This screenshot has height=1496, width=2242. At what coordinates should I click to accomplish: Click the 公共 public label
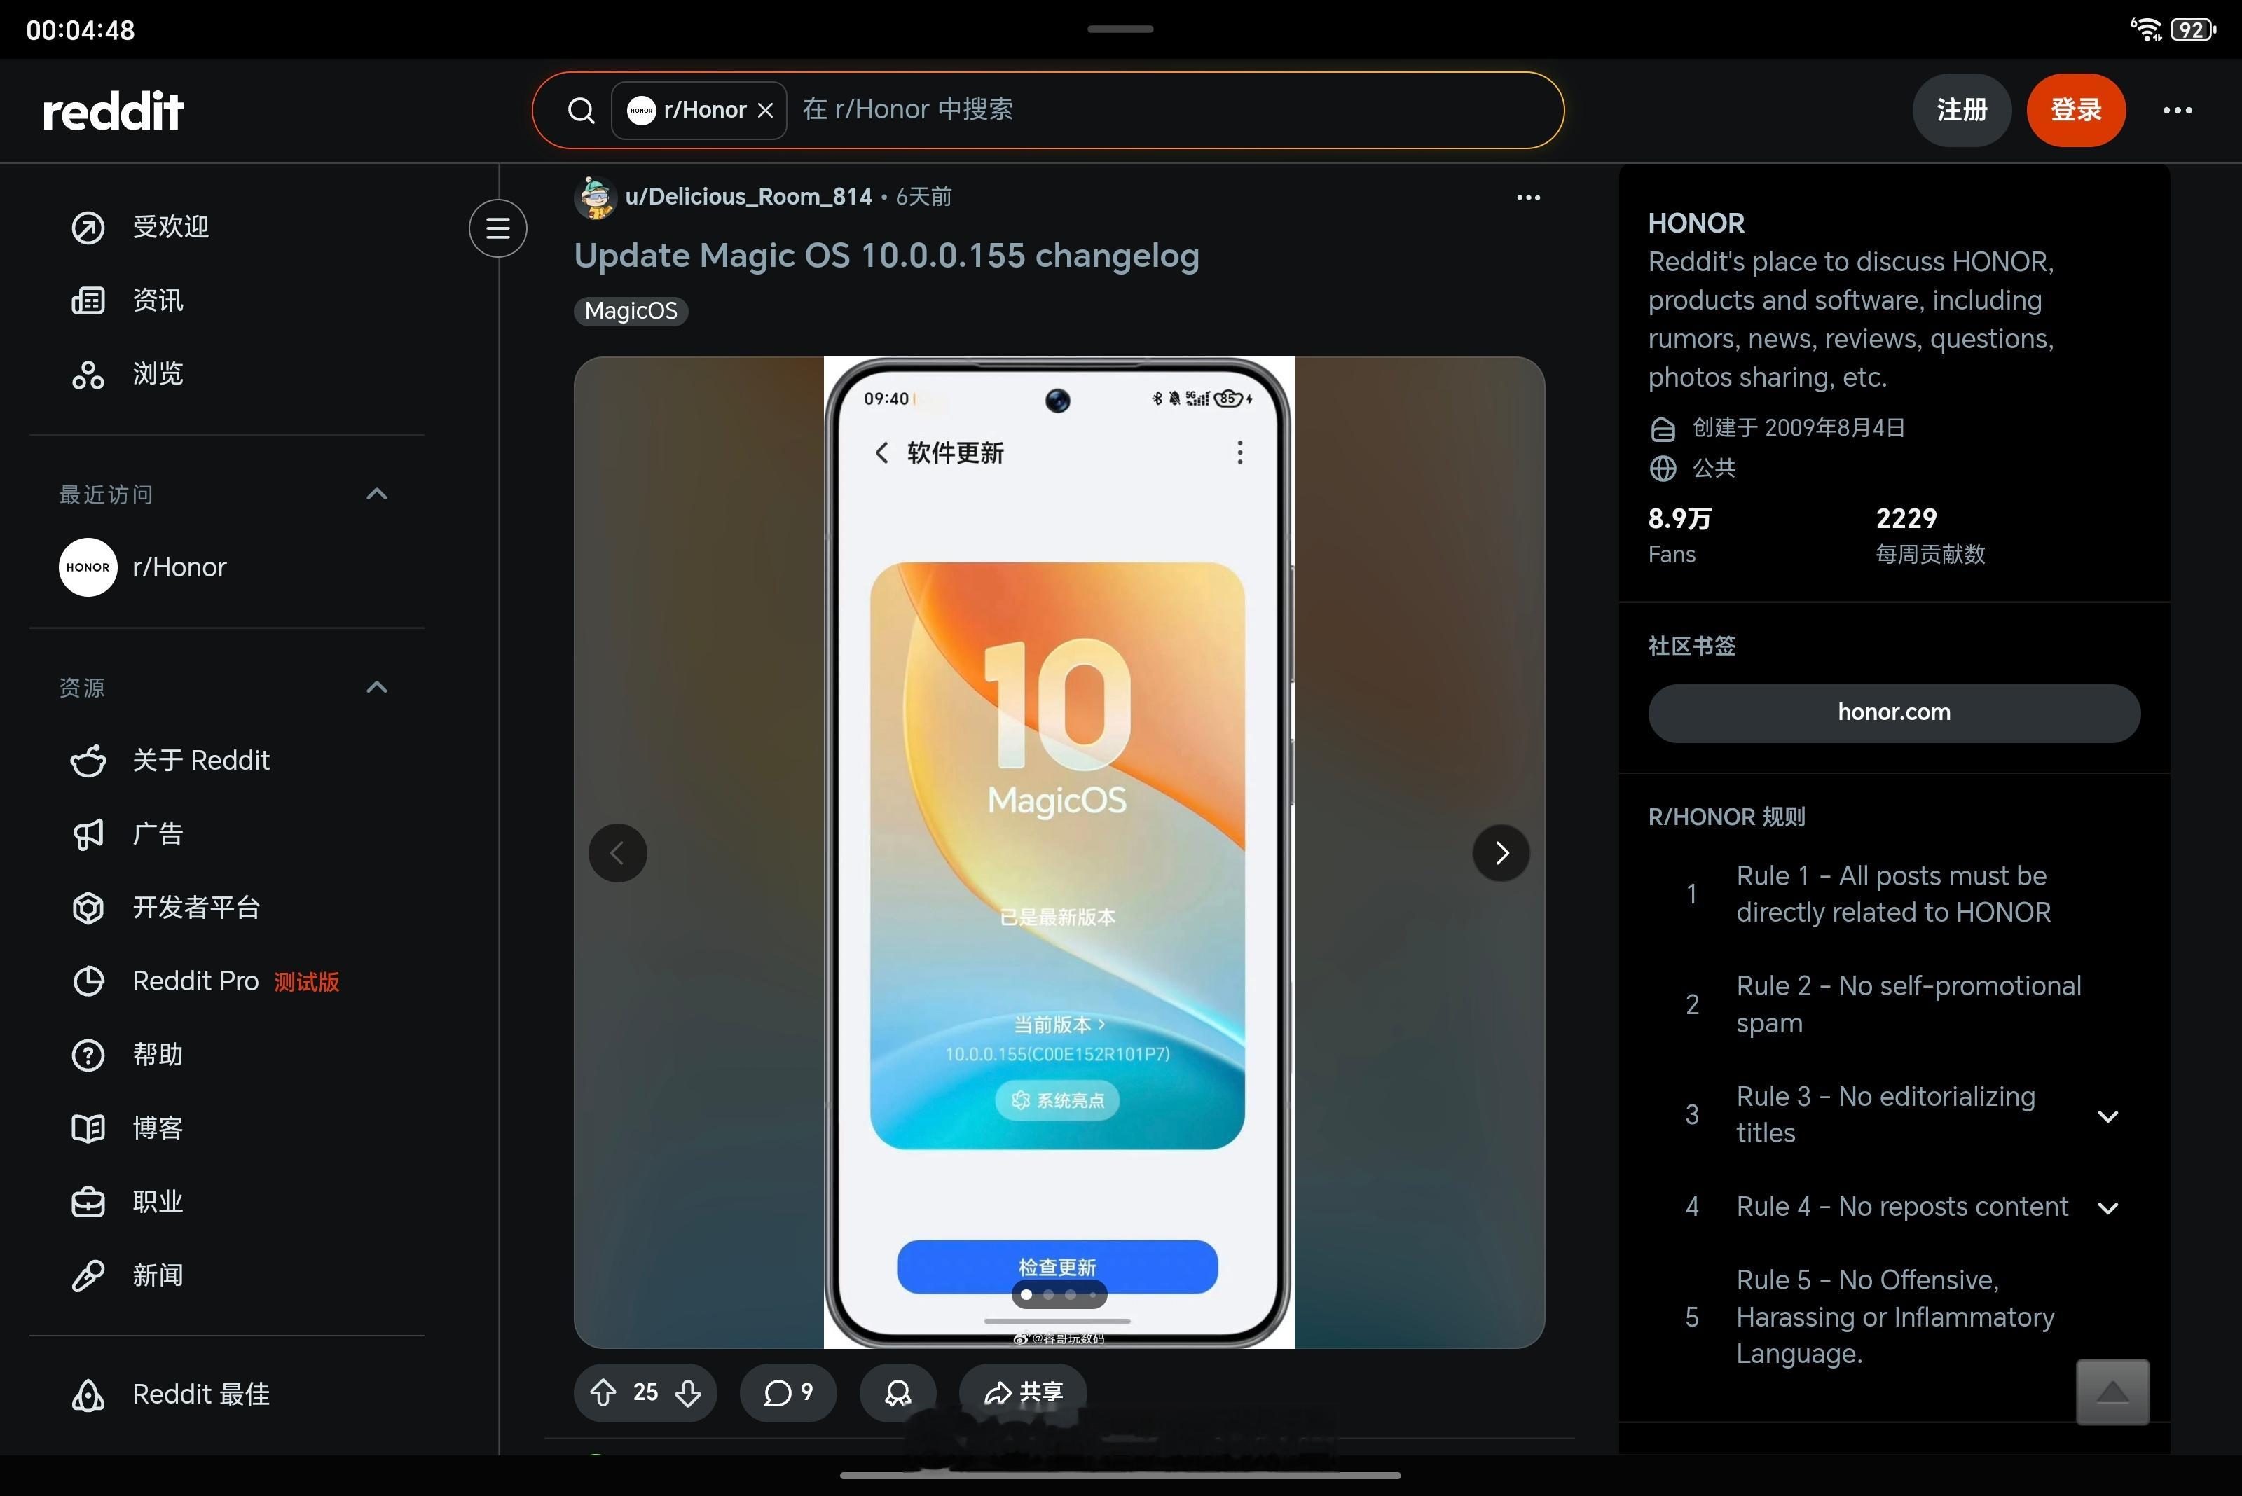1713,468
